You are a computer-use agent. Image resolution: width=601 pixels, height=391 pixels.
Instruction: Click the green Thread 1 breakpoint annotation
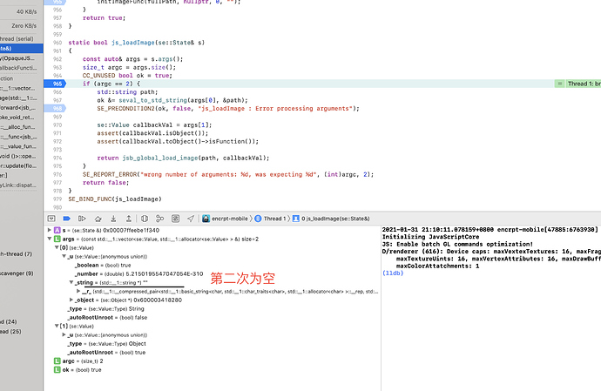coord(584,84)
